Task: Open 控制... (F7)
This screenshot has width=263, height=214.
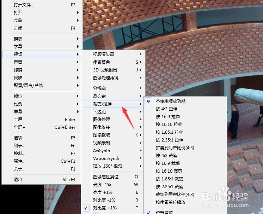Action: click(42, 154)
